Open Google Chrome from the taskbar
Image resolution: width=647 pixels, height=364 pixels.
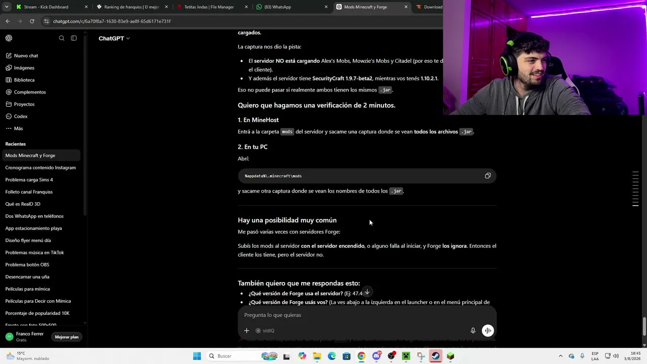point(361,356)
